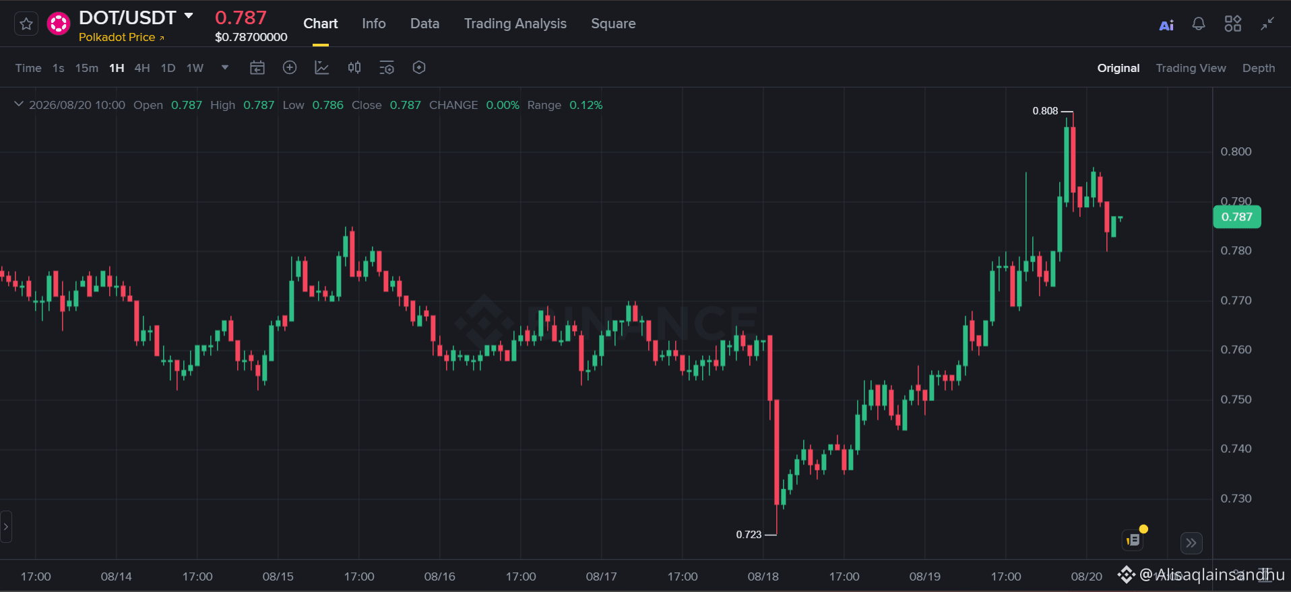Click the 08/19 date axis label
Image resolution: width=1291 pixels, height=592 pixels.
tap(925, 577)
